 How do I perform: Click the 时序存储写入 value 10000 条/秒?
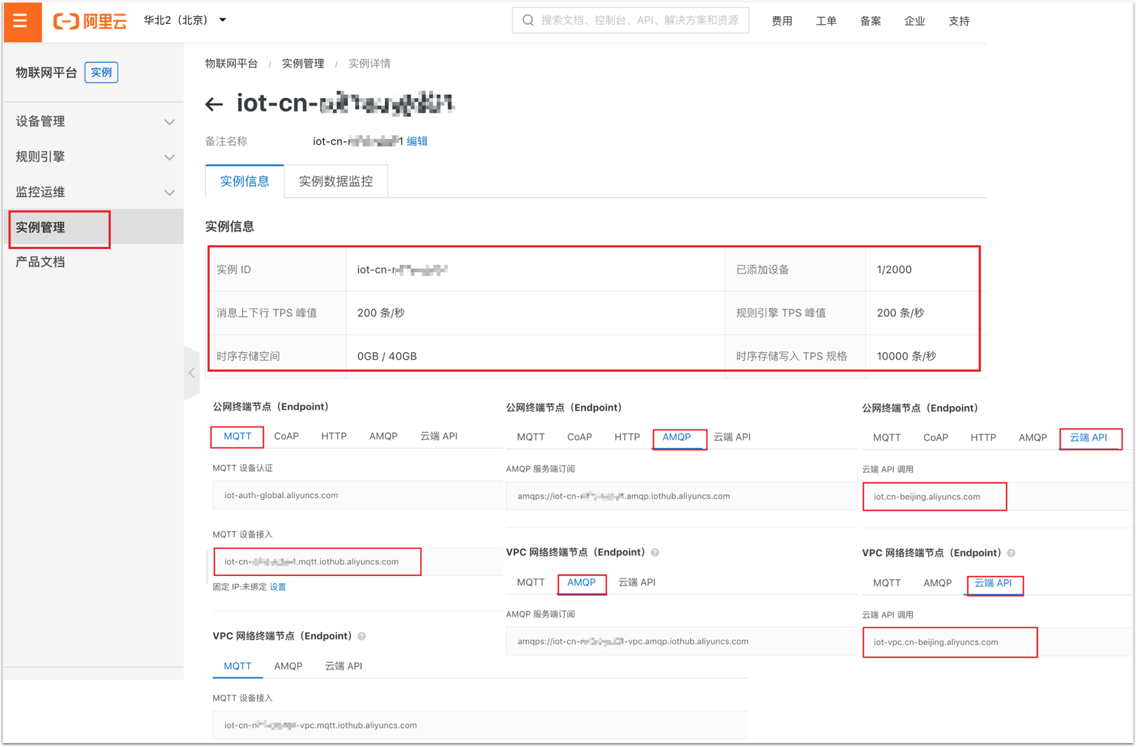906,356
